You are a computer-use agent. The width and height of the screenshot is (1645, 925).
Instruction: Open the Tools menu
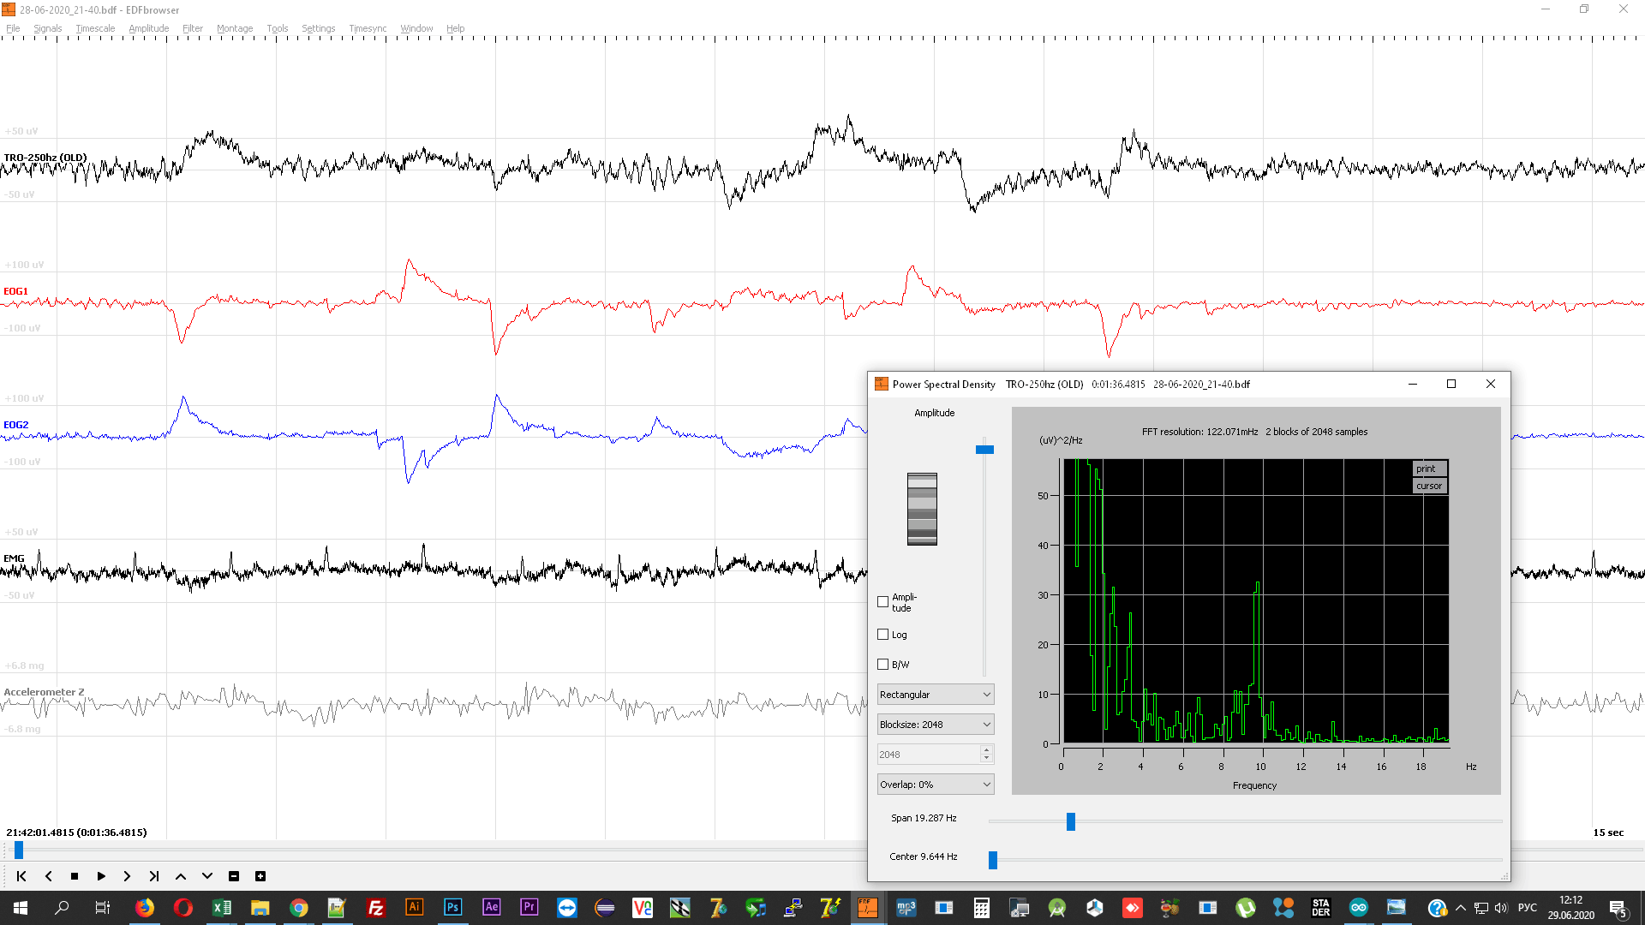(278, 28)
